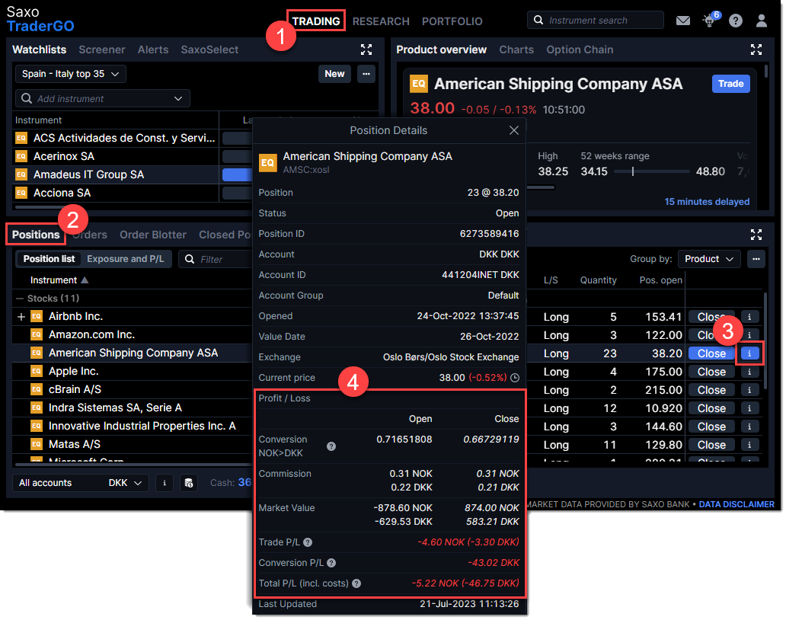Show help for Total P/L incl. costs
The height and width of the screenshot is (620, 786).
(356, 583)
